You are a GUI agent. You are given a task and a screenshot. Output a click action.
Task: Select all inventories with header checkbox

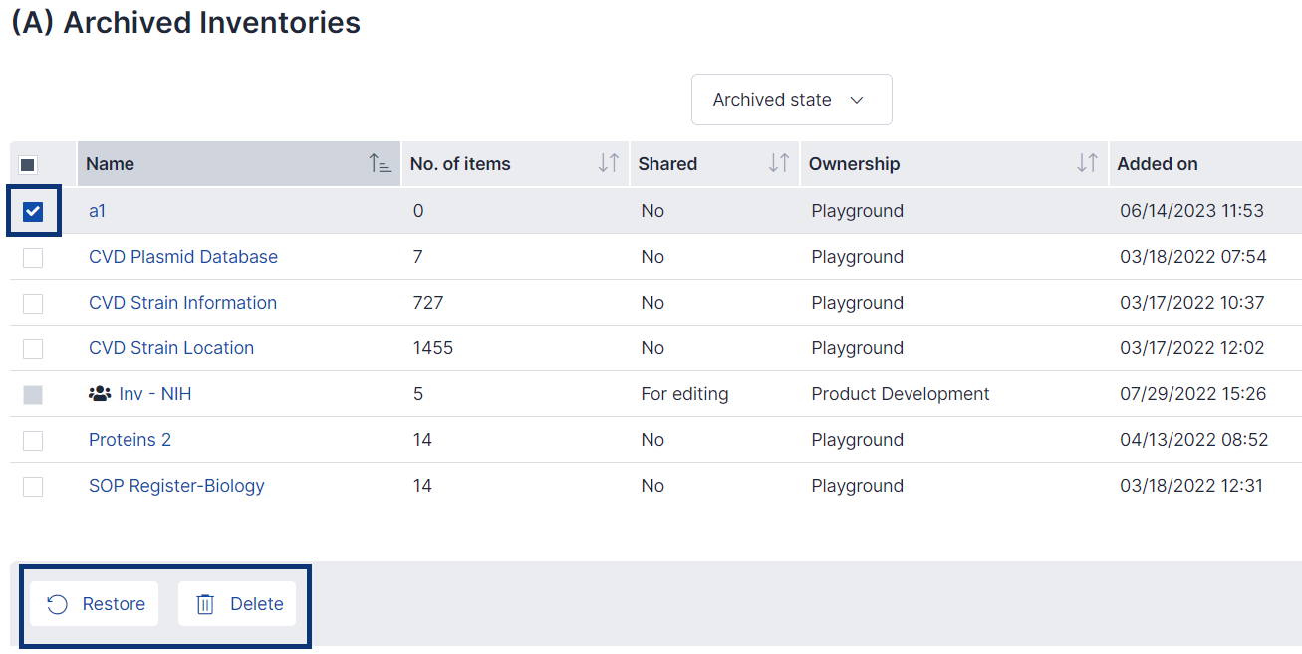tap(29, 163)
